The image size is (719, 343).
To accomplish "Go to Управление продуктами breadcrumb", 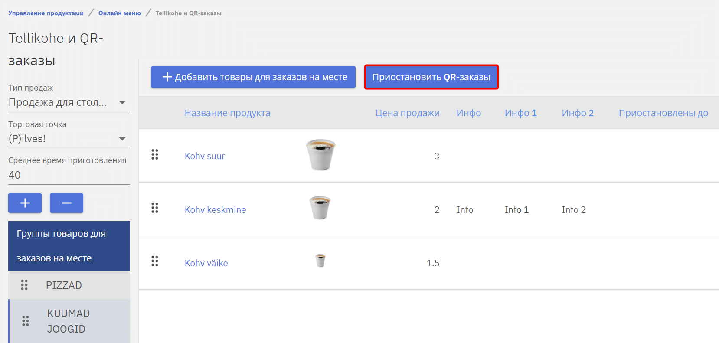I will (46, 13).
